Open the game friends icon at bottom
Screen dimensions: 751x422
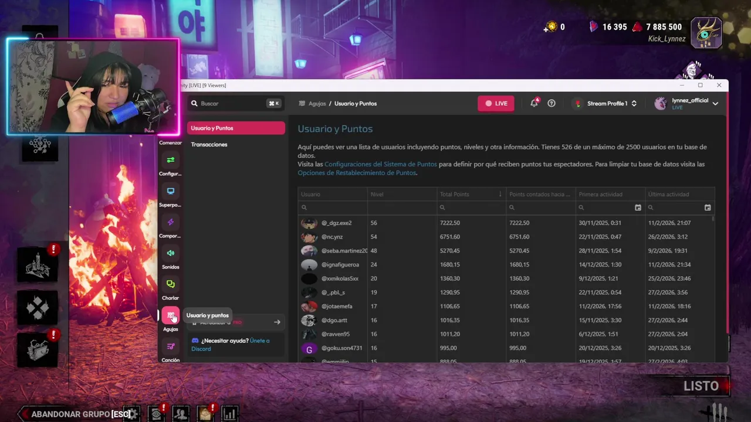(x=181, y=414)
